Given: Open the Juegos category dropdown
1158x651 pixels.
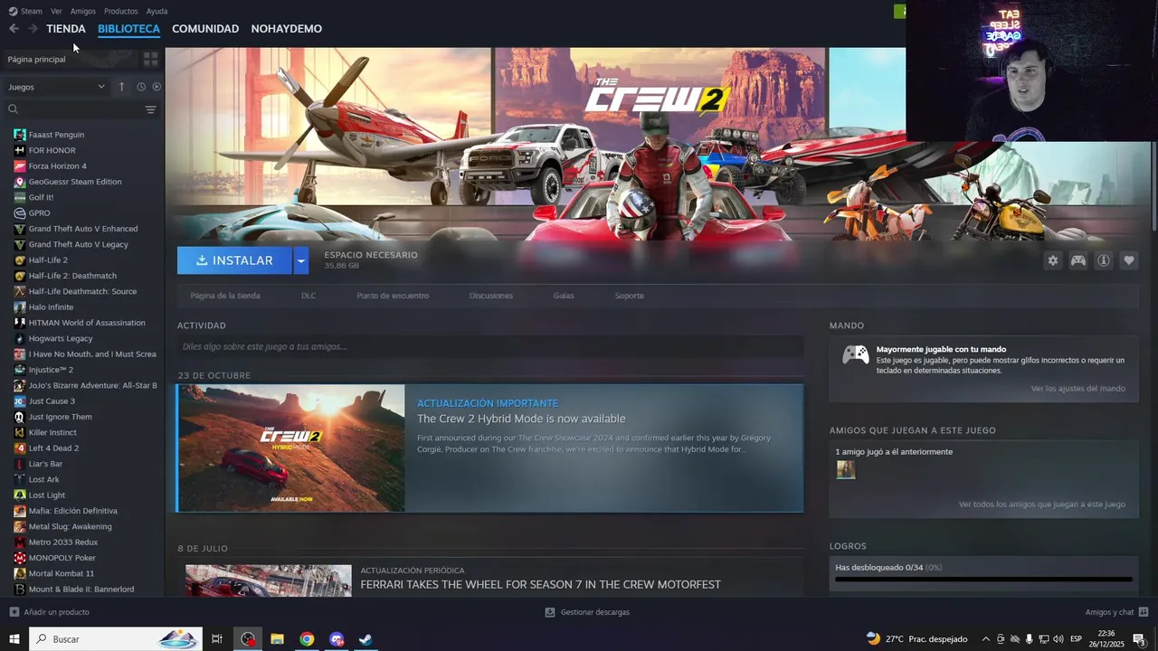Looking at the screenshot, I should 56,87.
